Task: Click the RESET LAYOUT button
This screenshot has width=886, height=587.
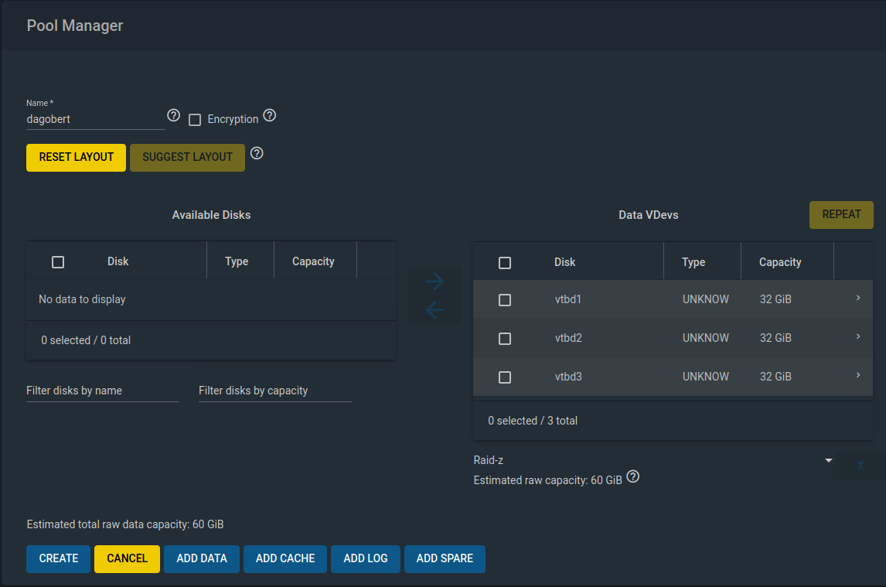Action: 76,157
